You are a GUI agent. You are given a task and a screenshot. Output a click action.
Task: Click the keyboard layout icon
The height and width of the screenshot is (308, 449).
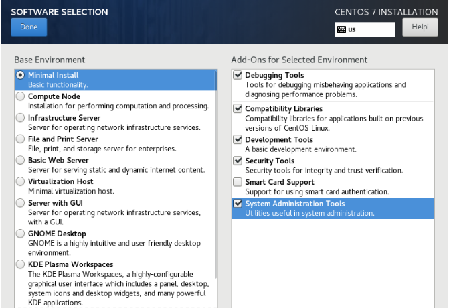[x=341, y=29]
